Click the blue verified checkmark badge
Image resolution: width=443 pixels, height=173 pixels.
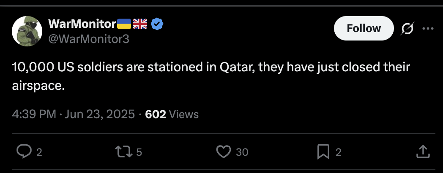point(157,24)
